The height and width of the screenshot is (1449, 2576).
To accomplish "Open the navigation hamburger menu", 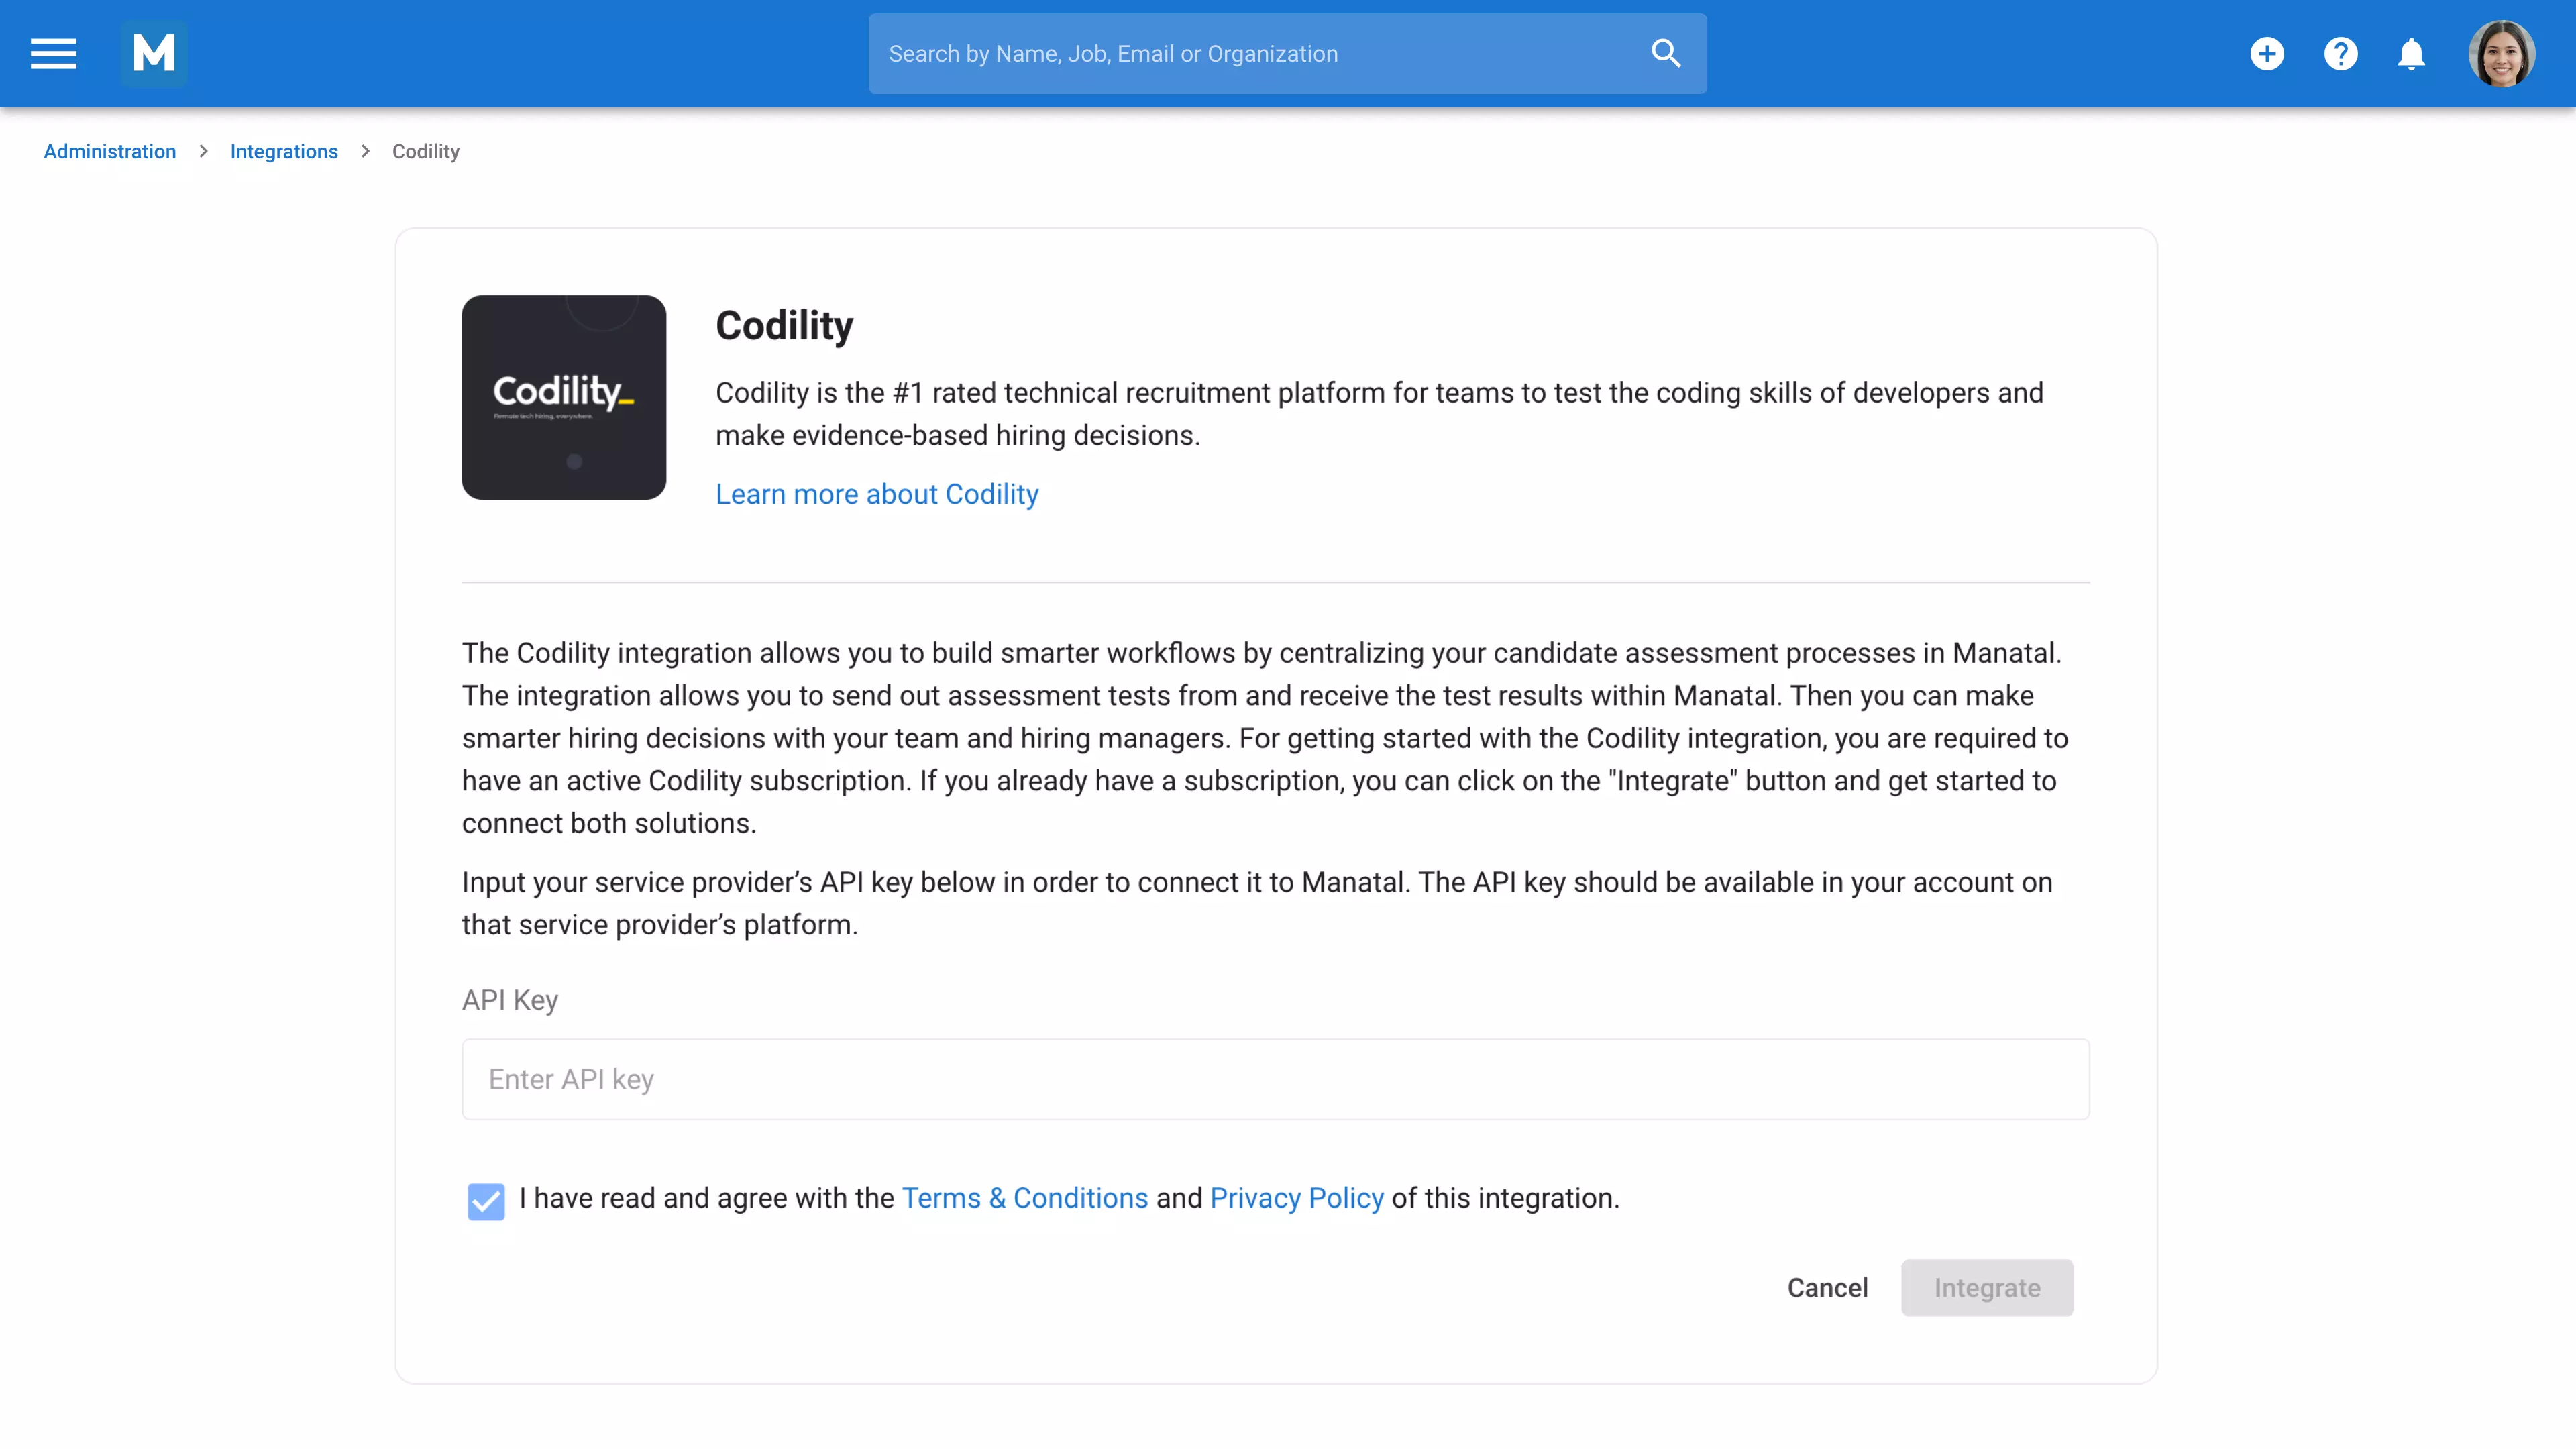I will (x=52, y=53).
